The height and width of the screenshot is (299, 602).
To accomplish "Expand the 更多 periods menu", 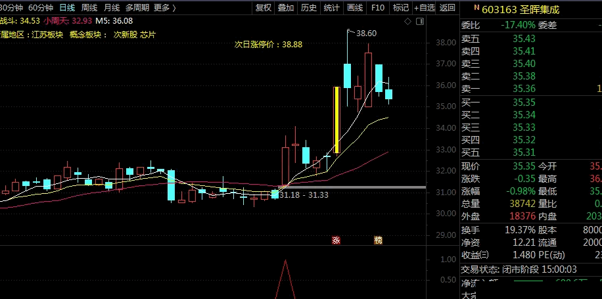I will 165,8.
